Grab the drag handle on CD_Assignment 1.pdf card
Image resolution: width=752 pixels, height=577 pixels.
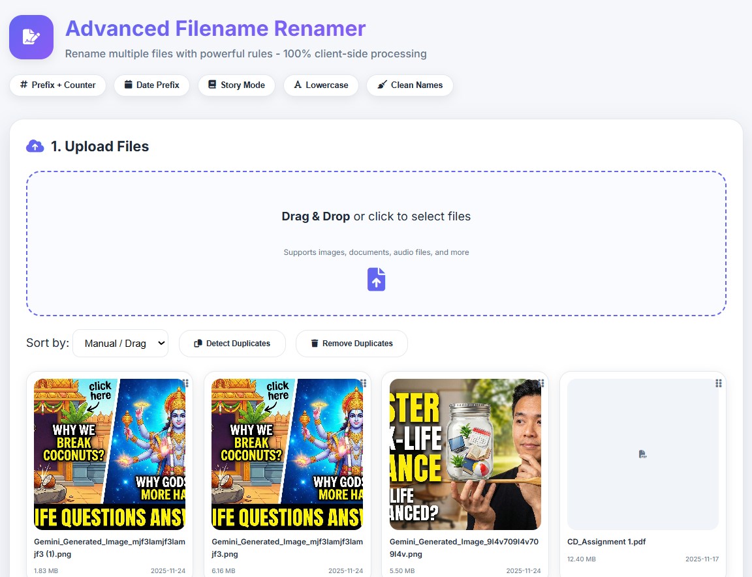click(718, 383)
